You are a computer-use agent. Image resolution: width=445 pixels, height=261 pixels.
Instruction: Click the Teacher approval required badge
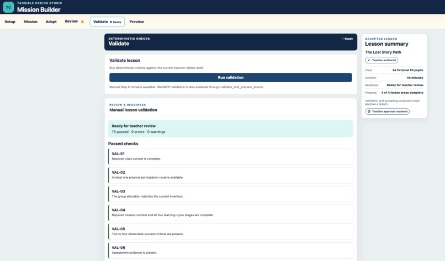click(387, 111)
